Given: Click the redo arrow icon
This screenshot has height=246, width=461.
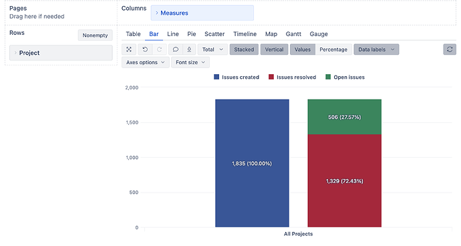Looking at the screenshot, I should 160,49.
